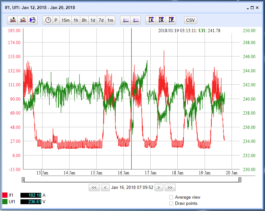265x211 pixels.
Task: Close the chart window
Action: [x=257, y=7]
